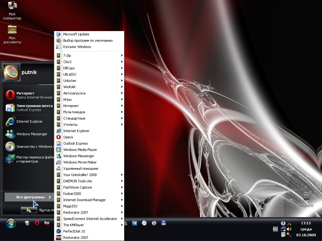The width and height of the screenshot is (322, 241).
Task: Open the foobar2000 program group
Action: (x=89, y=194)
